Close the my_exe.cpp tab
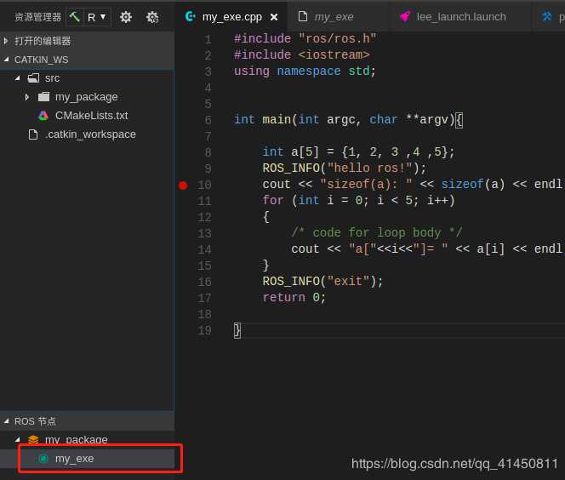The height and width of the screenshot is (480, 565). click(x=274, y=17)
